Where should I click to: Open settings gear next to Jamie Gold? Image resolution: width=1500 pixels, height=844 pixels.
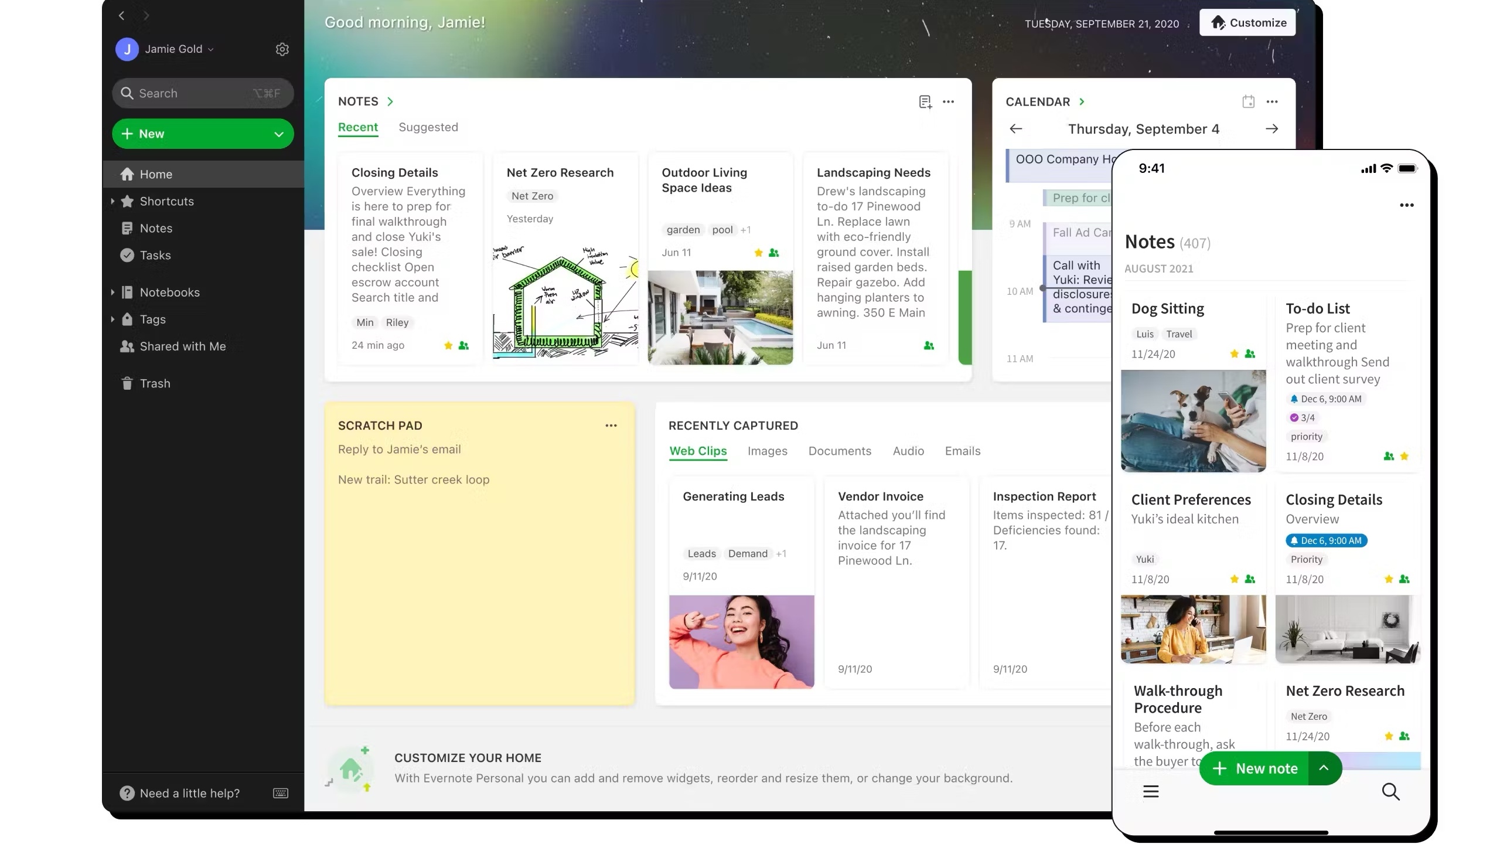pyautogui.click(x=282, y=49)
